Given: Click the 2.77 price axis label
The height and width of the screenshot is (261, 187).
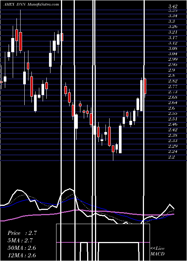Looking at the screenshot, I should 173,87.
